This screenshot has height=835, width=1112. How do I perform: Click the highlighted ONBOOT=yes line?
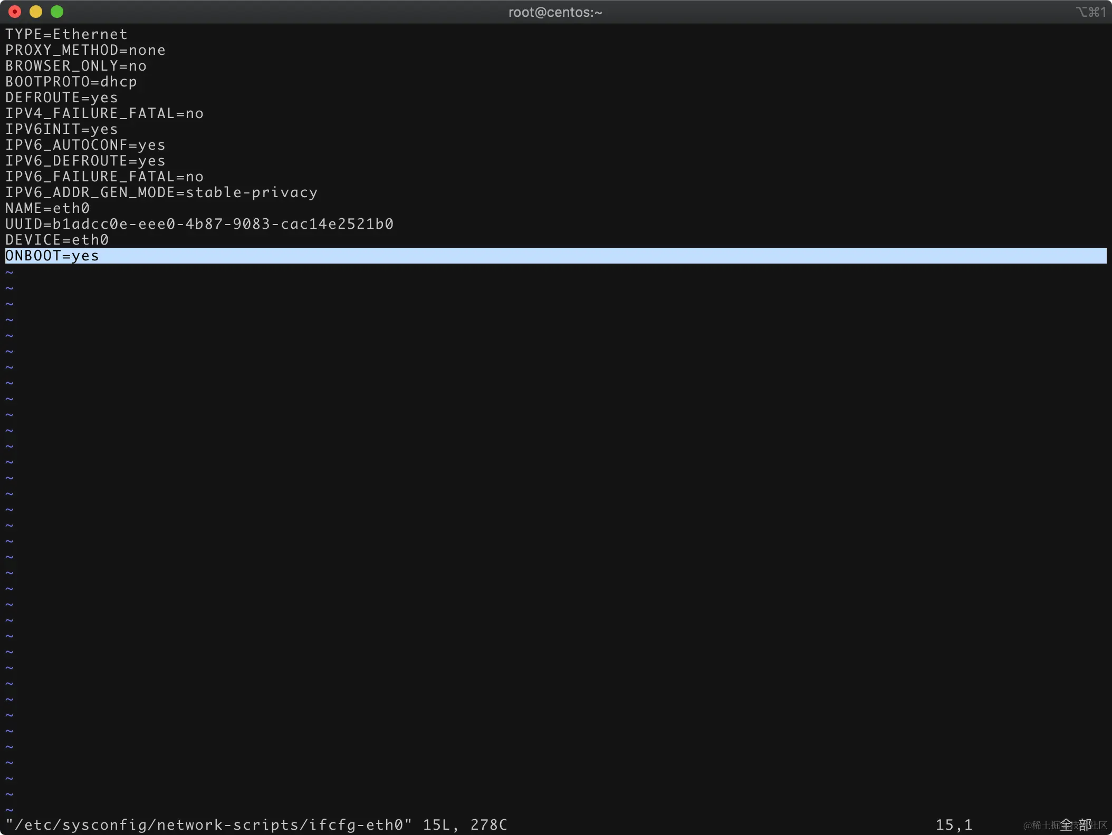tap(52, 256)
